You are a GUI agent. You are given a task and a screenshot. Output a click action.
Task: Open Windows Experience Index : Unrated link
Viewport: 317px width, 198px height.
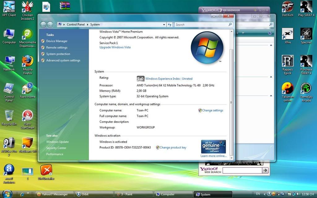(169, 79)
